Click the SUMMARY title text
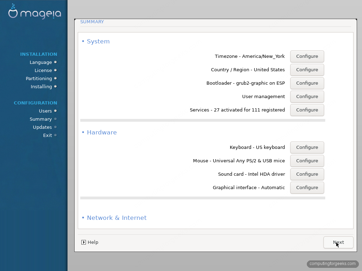 click(92, 22)
